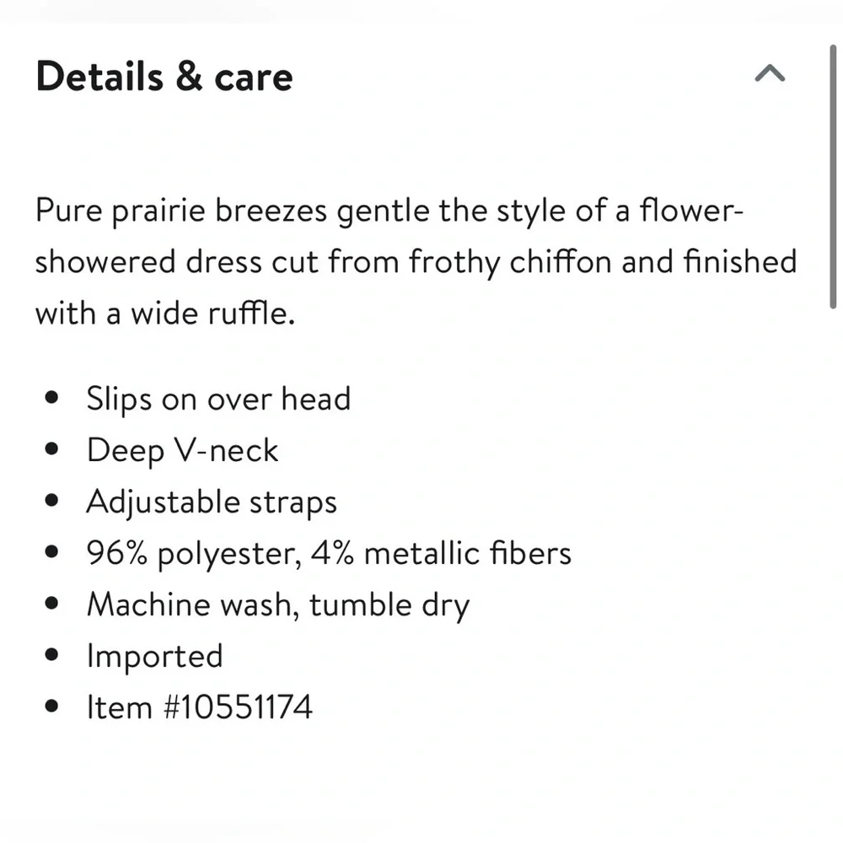The height and width of the screenshot is (843, 843).
Task: Select the "Deep V-neck" detail line
Action: pos(182,450)
